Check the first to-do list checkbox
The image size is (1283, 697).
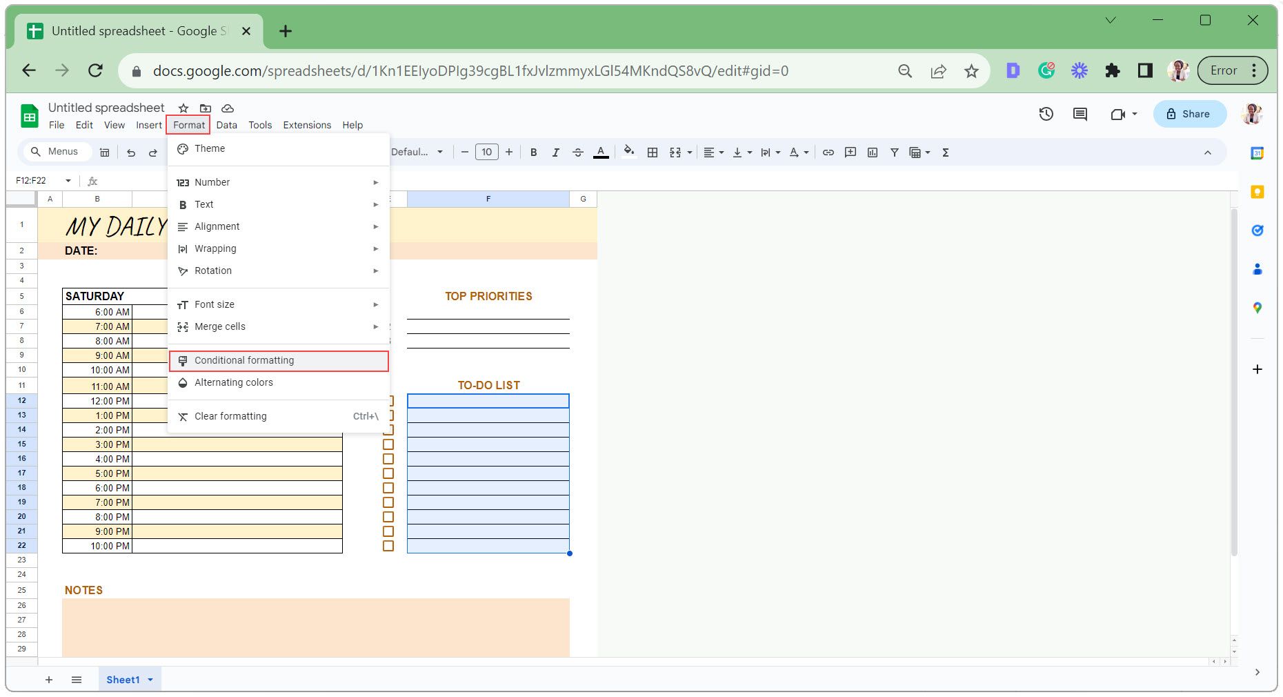(388, 400)
